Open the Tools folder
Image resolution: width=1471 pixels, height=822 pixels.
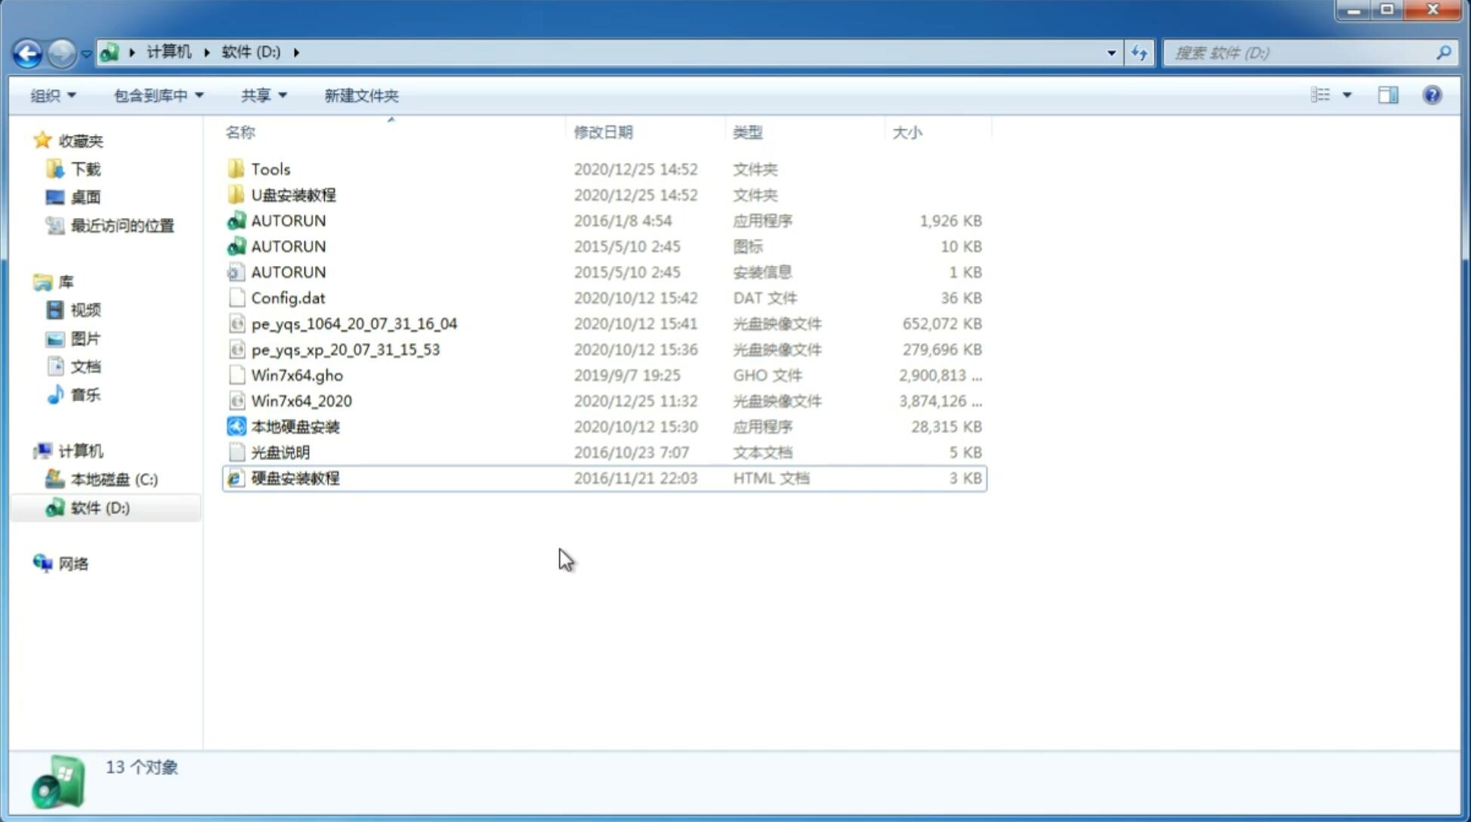(x=269, y=168)
